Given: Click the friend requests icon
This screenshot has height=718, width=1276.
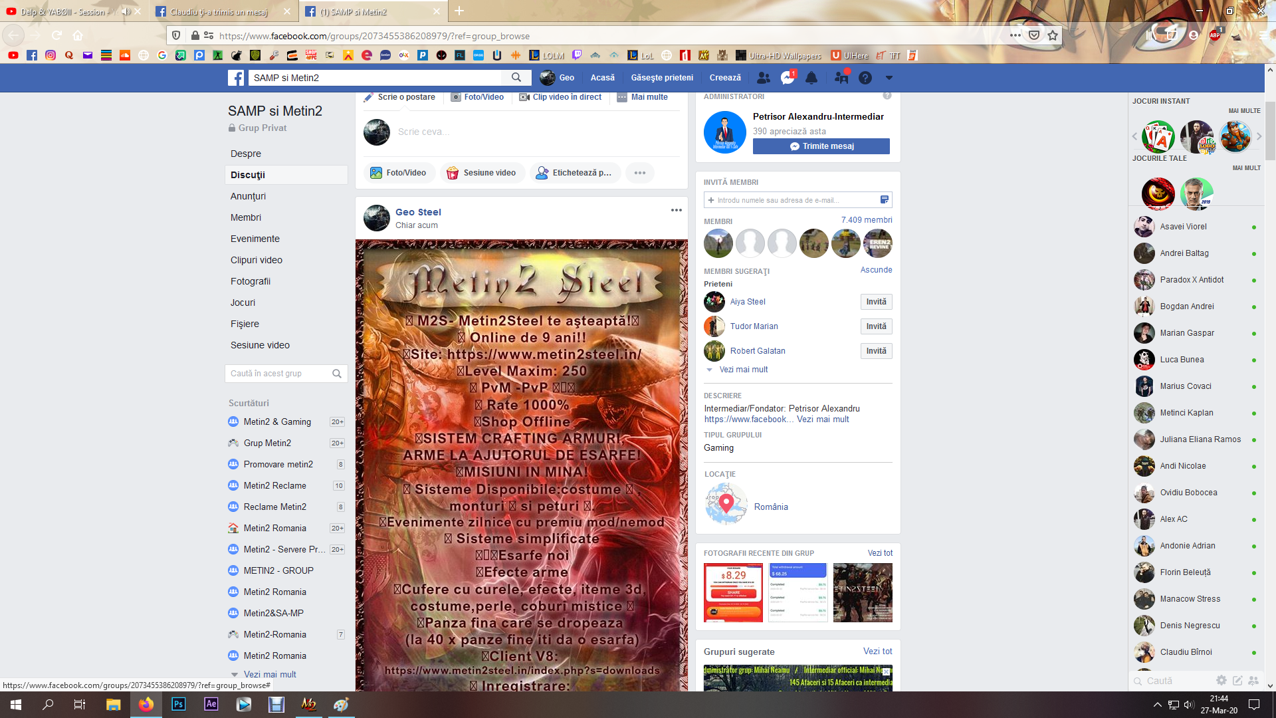Looking at the screenshot, I should pos(763,78).
